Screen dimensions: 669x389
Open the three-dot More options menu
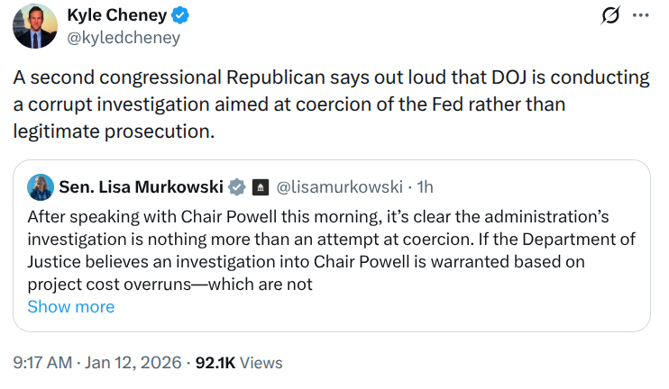[x=640, y=16]
